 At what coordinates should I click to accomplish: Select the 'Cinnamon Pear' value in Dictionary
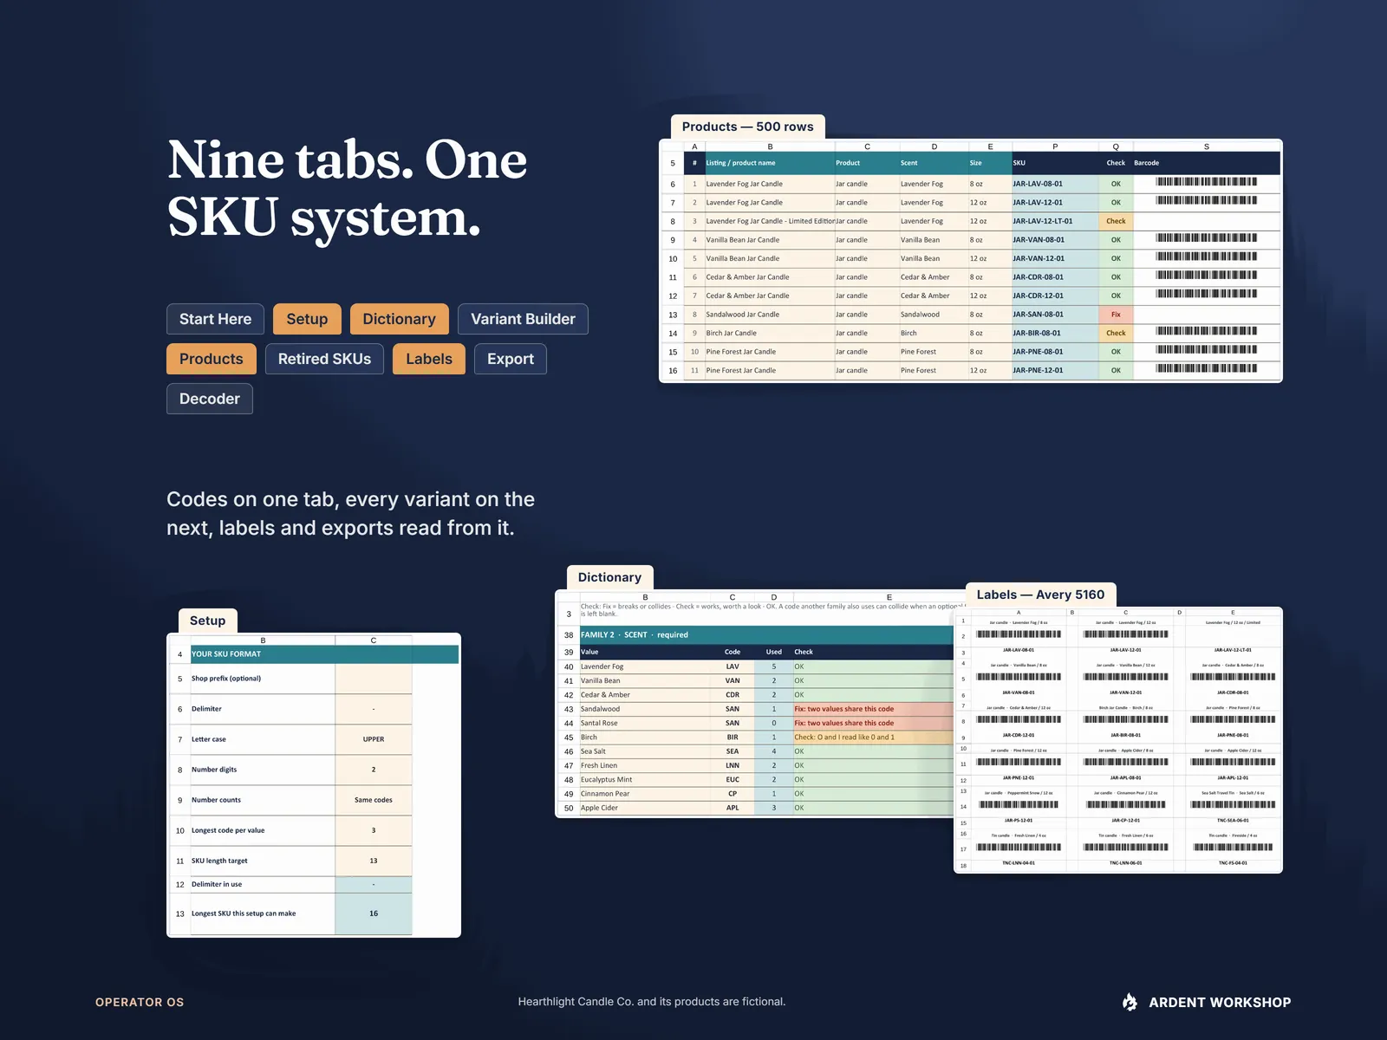click(646, 794)
